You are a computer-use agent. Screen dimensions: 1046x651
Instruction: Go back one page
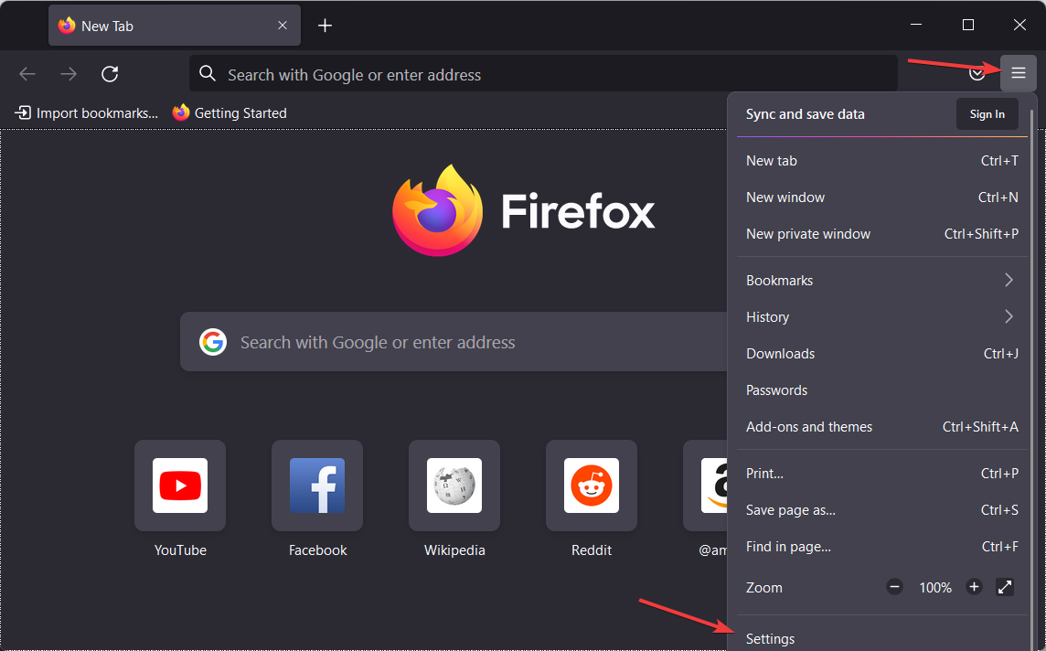[x=27, y=73]
